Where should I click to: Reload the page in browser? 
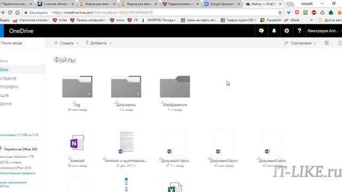click(10, 13)
